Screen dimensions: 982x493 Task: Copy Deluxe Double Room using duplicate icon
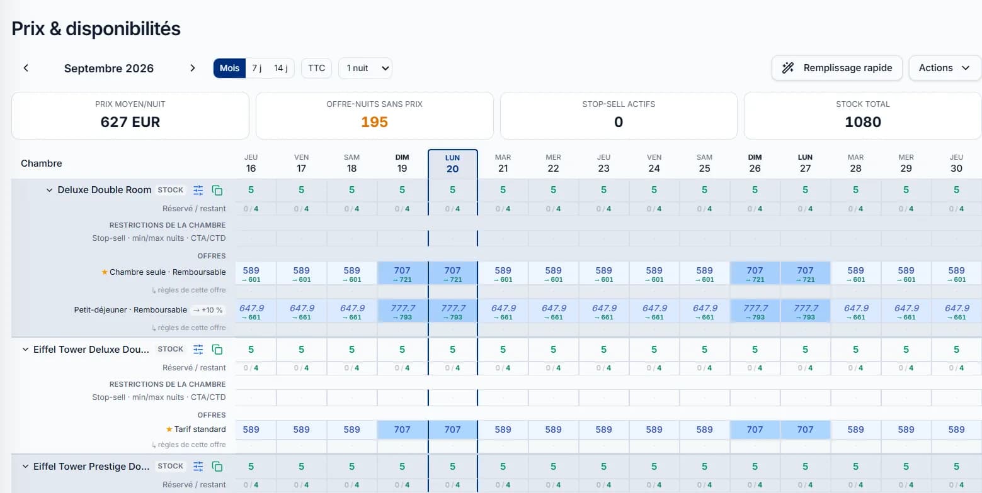click(217, 190)
